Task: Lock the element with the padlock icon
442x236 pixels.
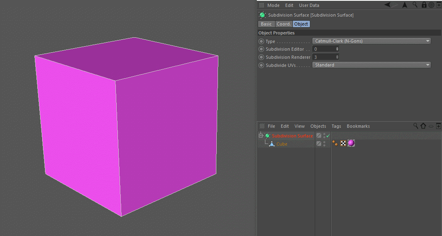Action: point(424,5)
